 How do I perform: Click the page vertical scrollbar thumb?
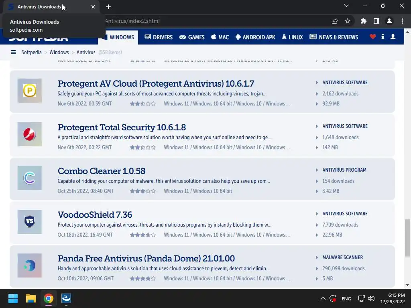(x=407, y=238)
